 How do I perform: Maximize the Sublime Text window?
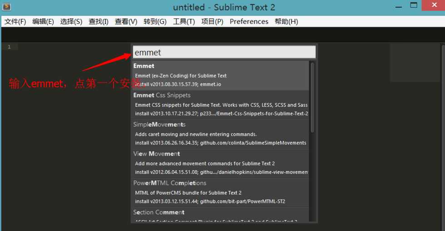[414, 5]
